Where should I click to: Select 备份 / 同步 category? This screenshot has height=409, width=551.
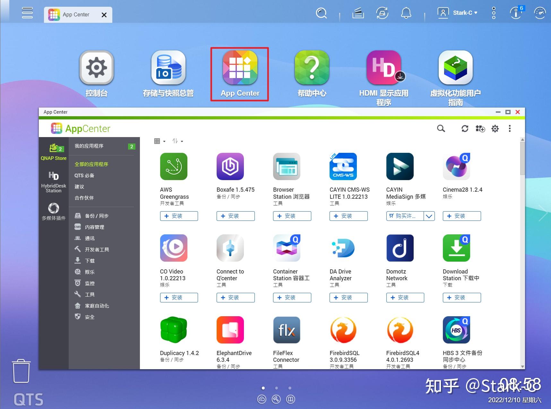point(91,216)
